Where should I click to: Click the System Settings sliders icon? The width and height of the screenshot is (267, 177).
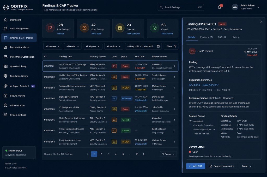click(6, 115)
